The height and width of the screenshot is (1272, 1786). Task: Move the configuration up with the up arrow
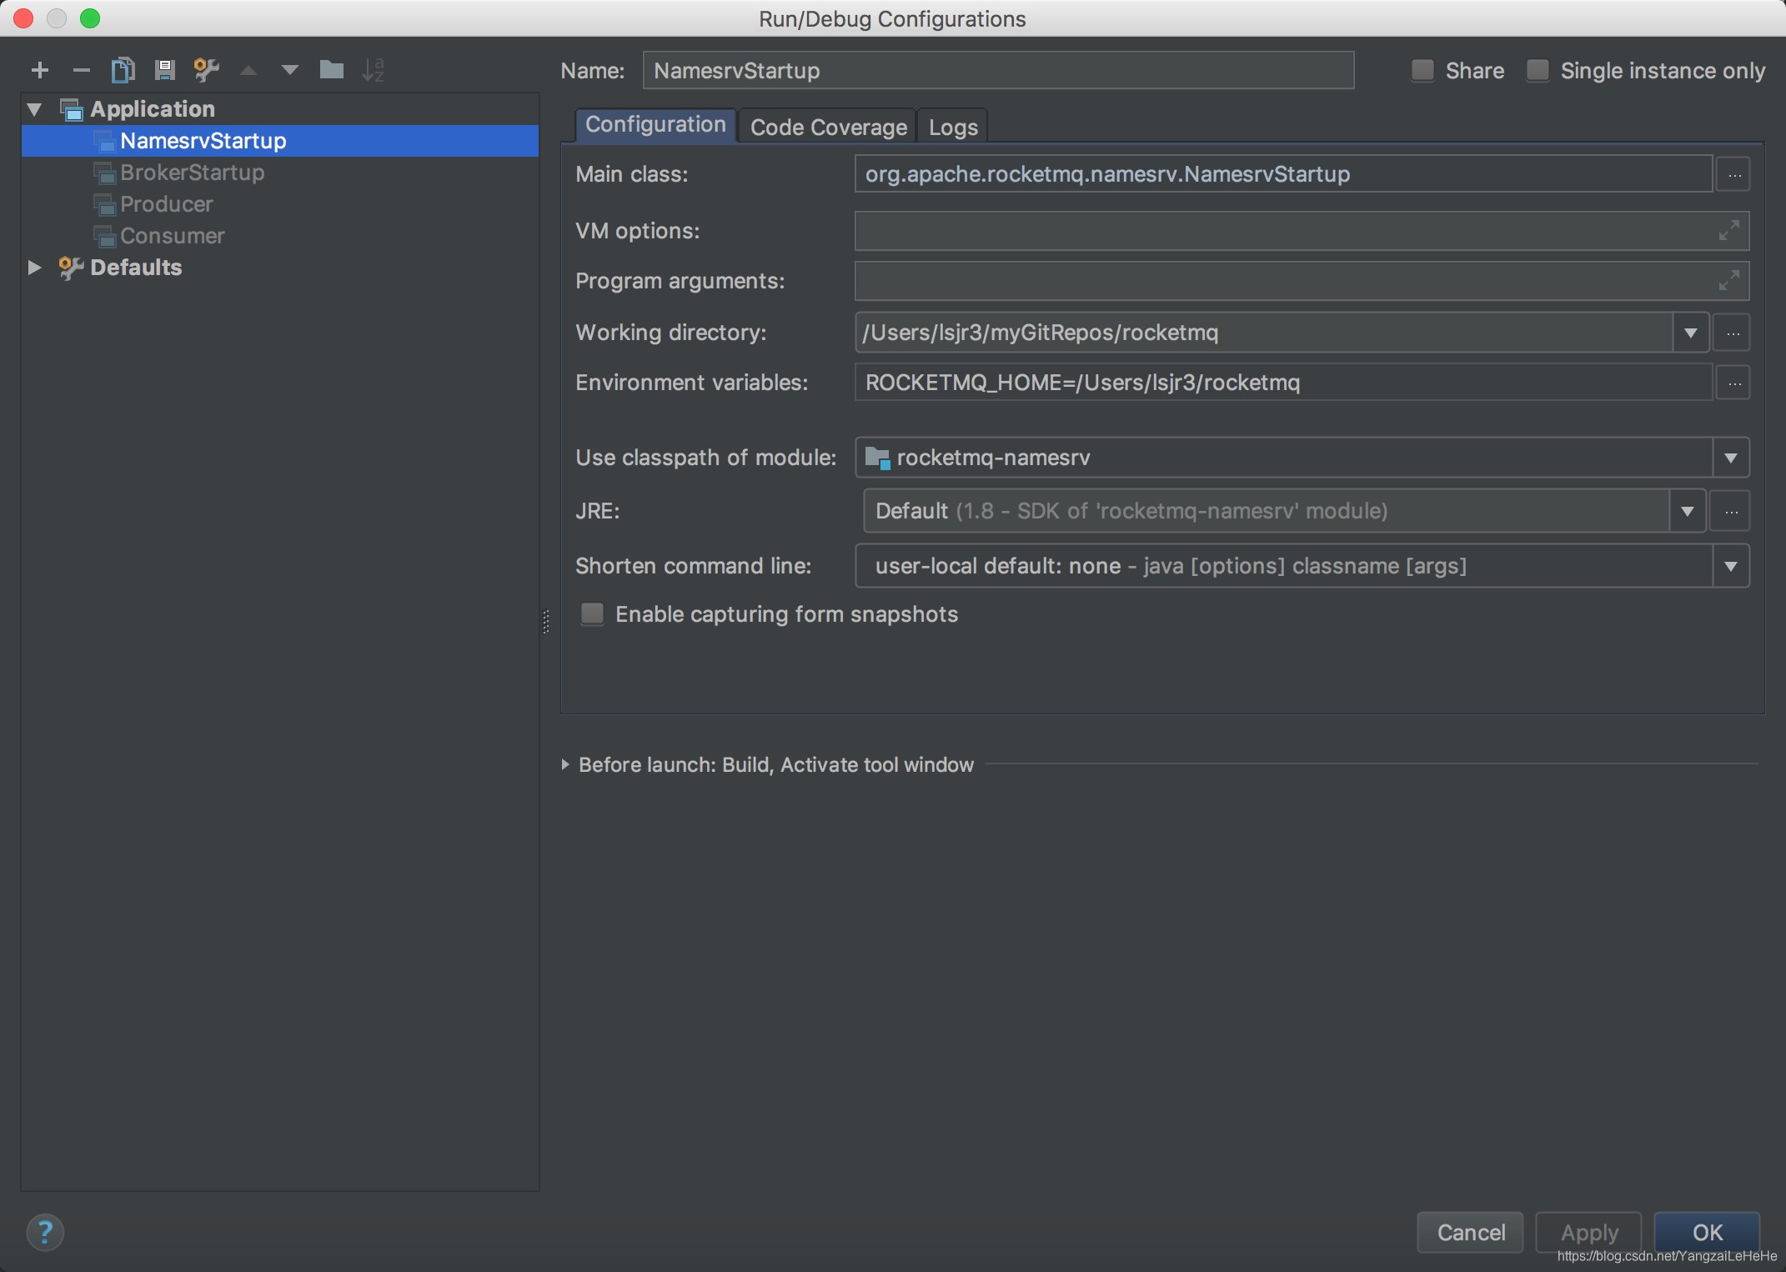pos(248,70)
